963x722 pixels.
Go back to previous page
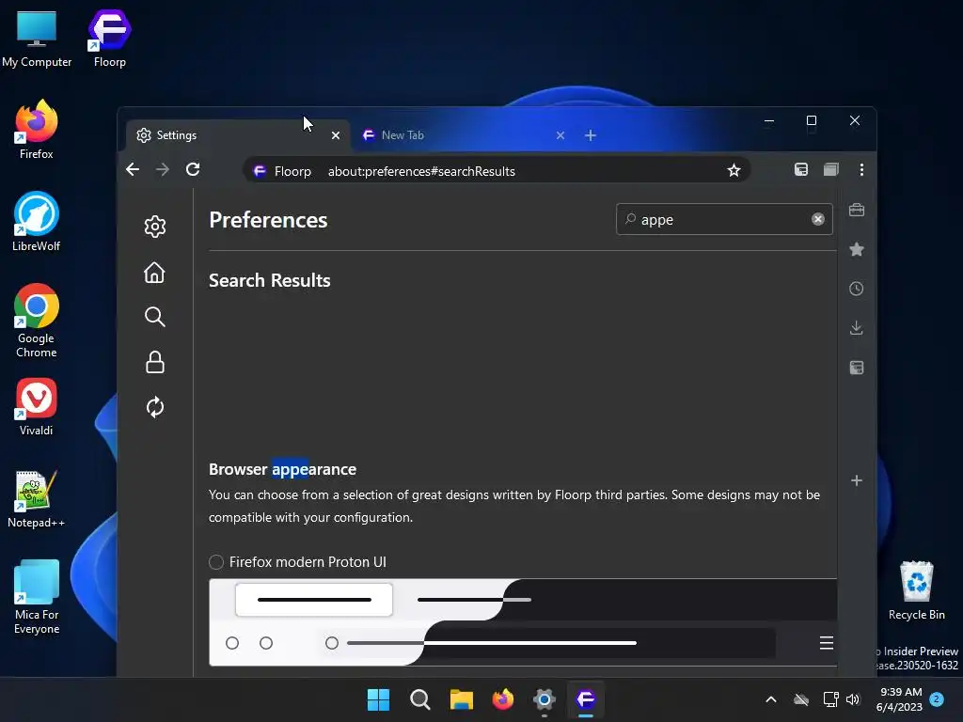pyautogui.click(x=133, y=169)
